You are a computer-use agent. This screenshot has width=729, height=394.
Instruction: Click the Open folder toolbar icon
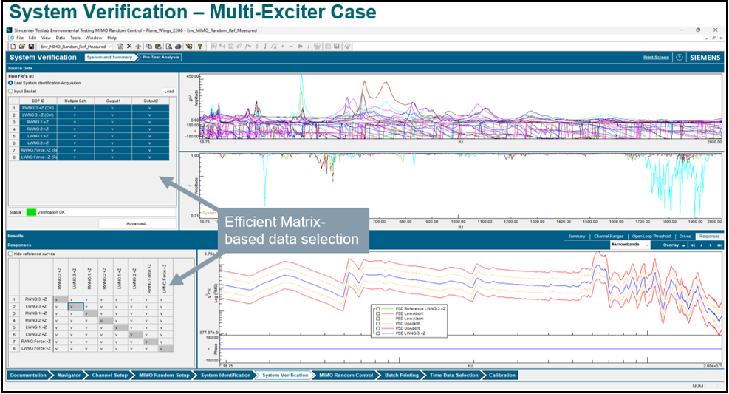tap(21, 46)
